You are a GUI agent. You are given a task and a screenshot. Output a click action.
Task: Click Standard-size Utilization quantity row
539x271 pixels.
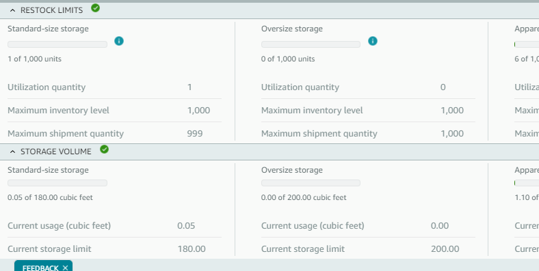[114, 87]
